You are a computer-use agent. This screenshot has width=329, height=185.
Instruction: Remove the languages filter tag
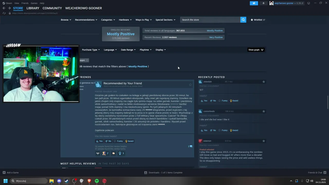[x=87, y=60]
